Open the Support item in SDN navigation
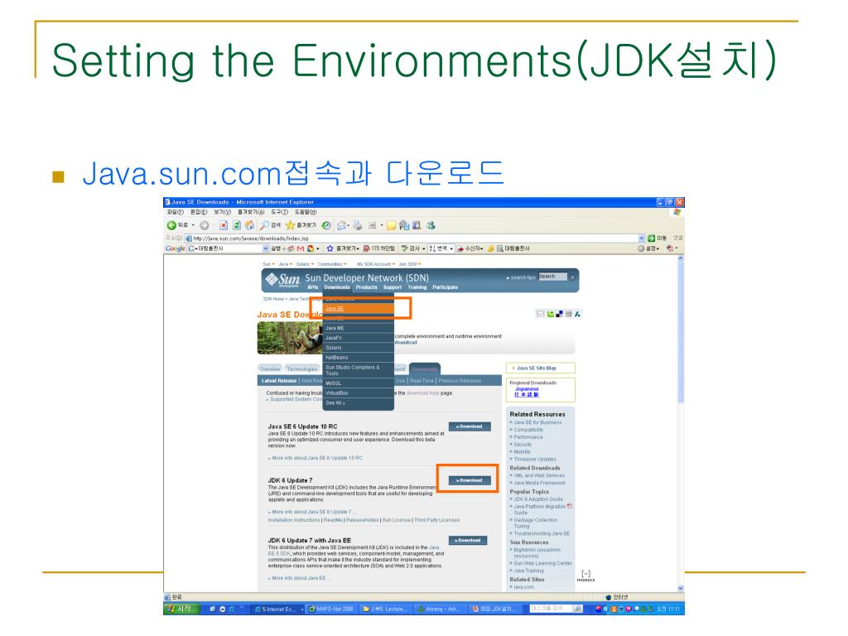 click(x=393, y=287)
